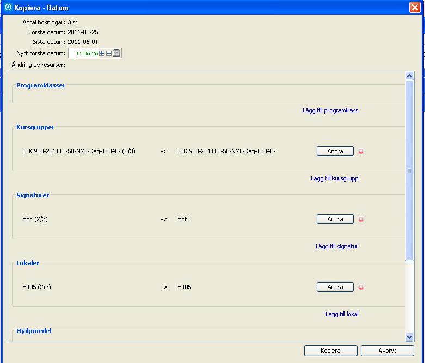Click the target lokal text H405

click(x=184, y=287)
